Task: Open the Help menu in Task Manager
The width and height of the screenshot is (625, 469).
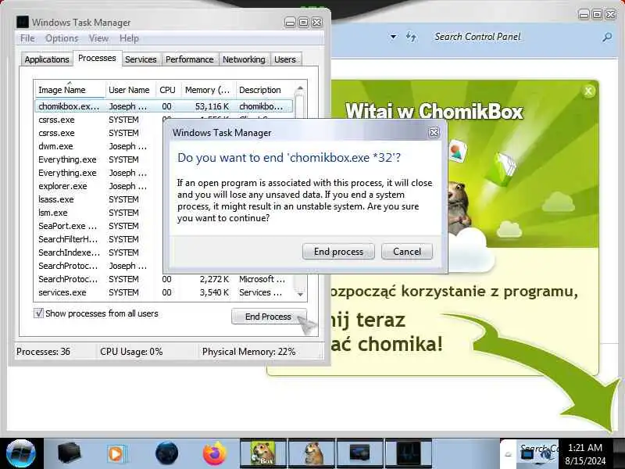Action: point(129,38)
